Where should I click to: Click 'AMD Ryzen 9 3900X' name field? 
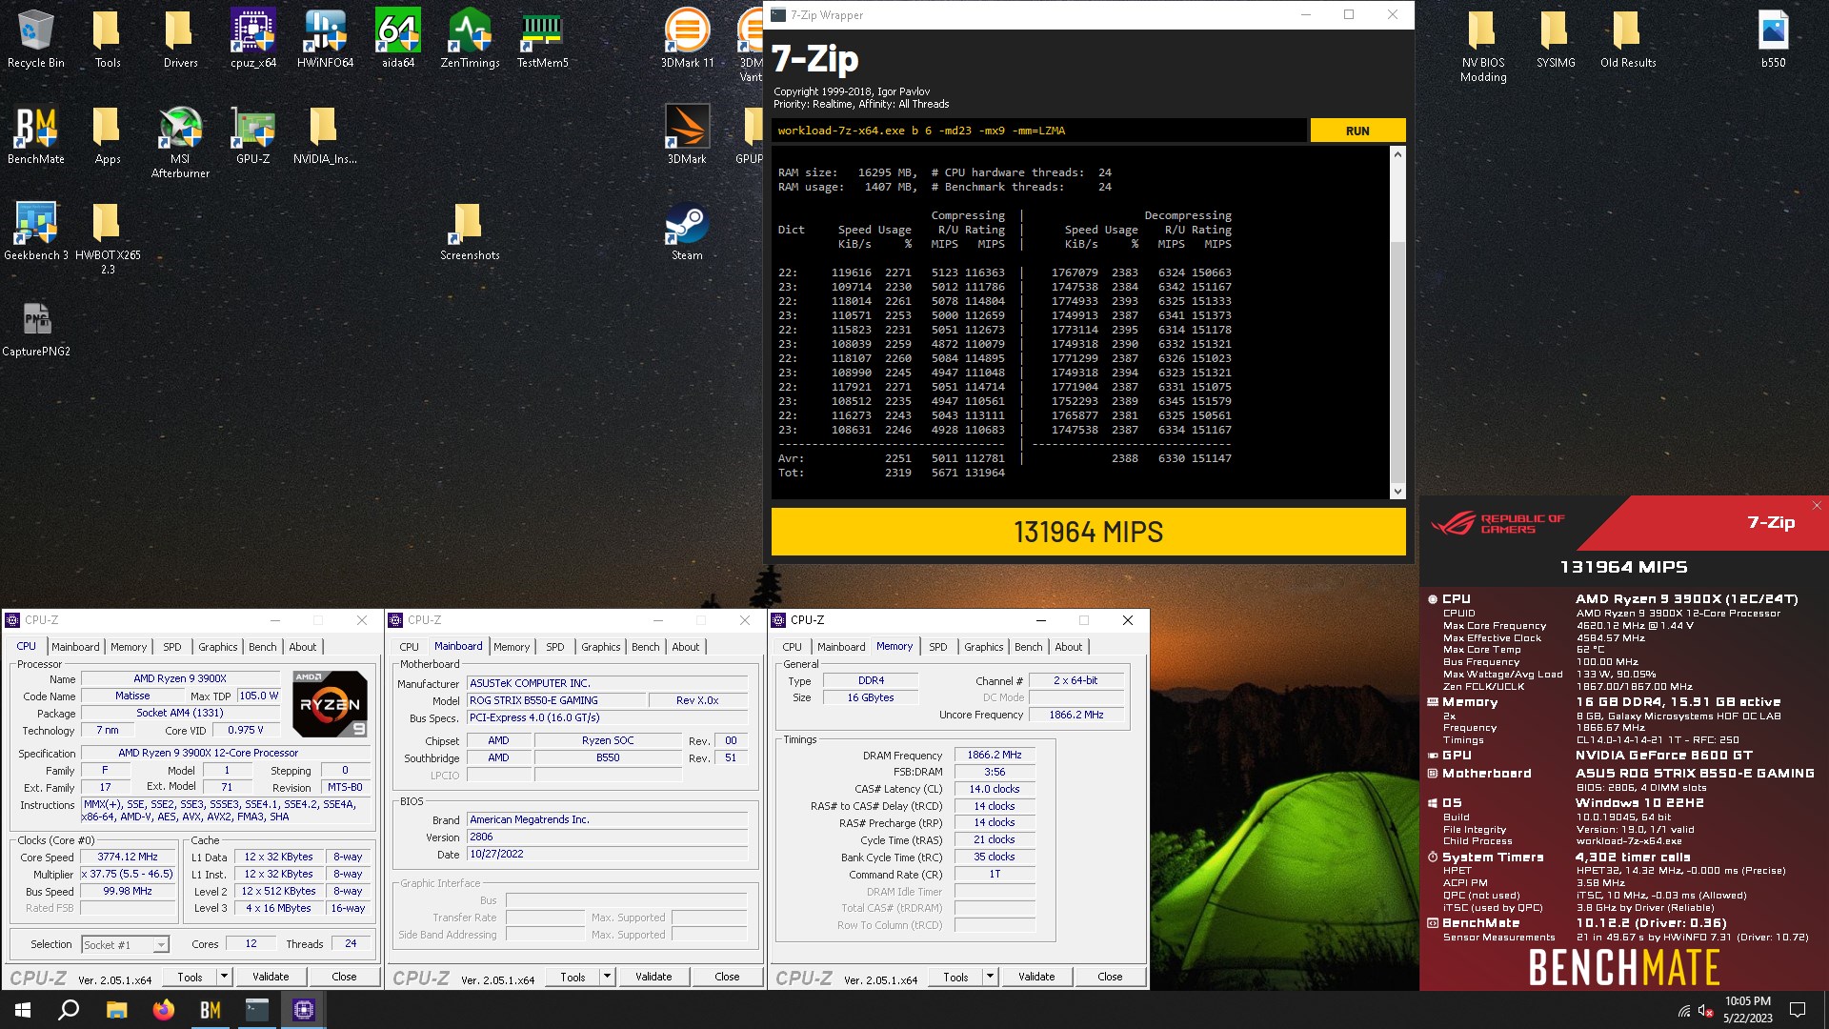click(180, 678)
